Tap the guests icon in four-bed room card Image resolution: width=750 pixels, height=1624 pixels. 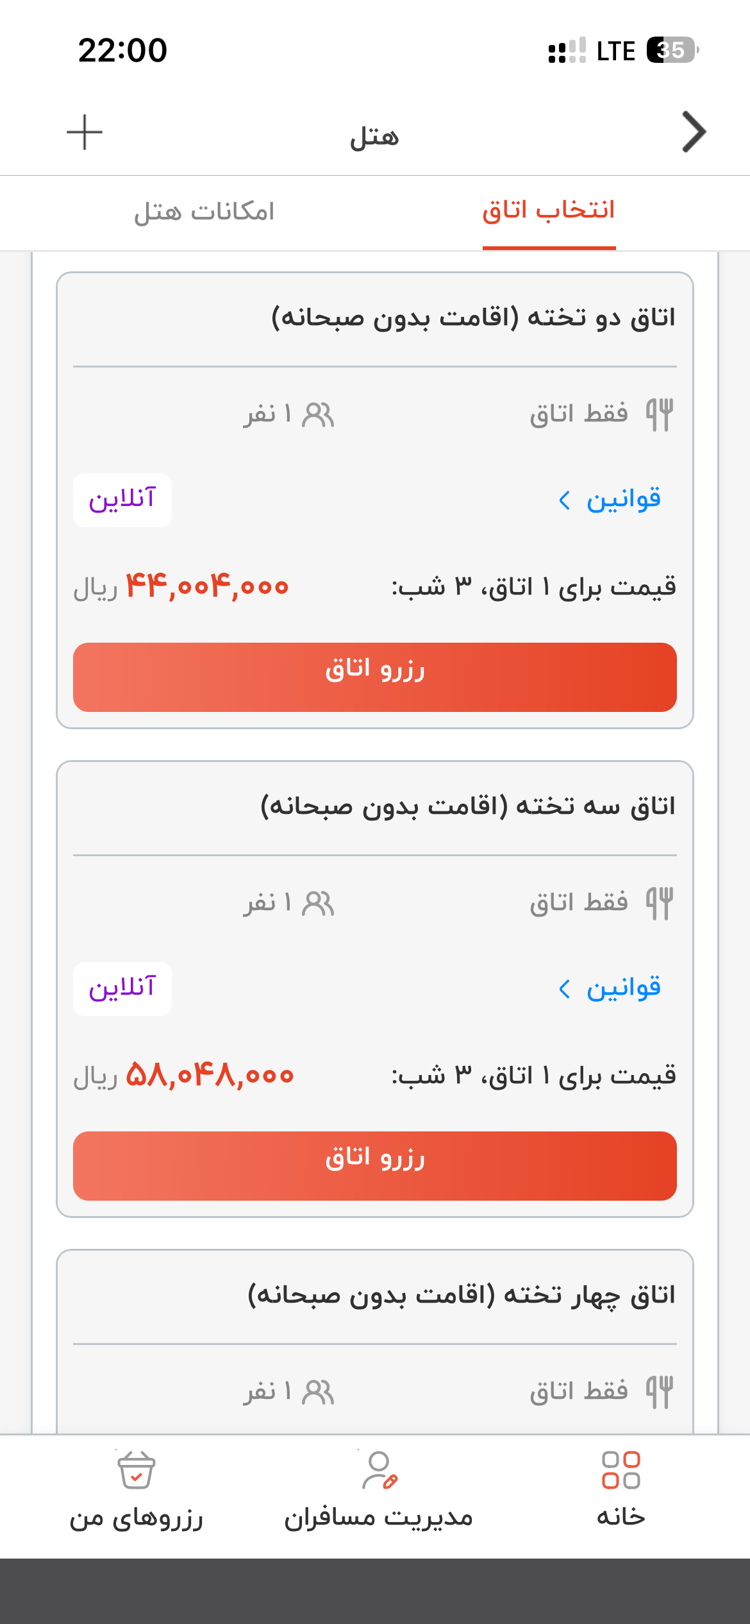(x=318, y=1392)
